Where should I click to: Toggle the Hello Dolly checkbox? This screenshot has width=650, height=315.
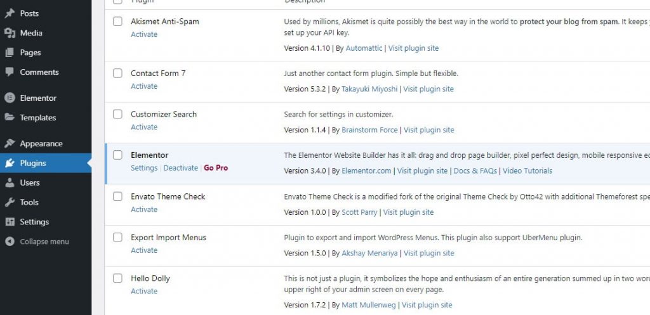(117, 278)
